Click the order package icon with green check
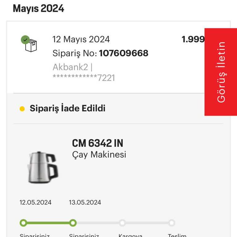Image resolution: width=237 pixels, height=237 pixels. [x=30, y=44]
